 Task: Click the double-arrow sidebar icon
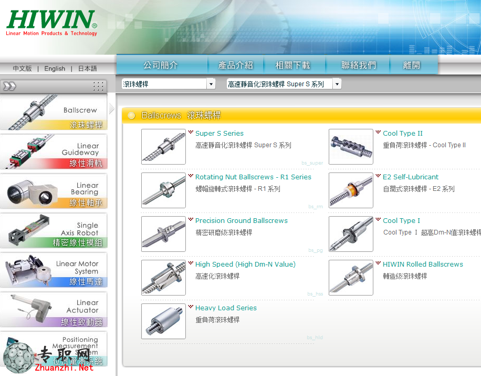pos(9,86)
